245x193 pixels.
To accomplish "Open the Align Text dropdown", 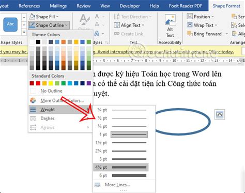I will point(129,25).
